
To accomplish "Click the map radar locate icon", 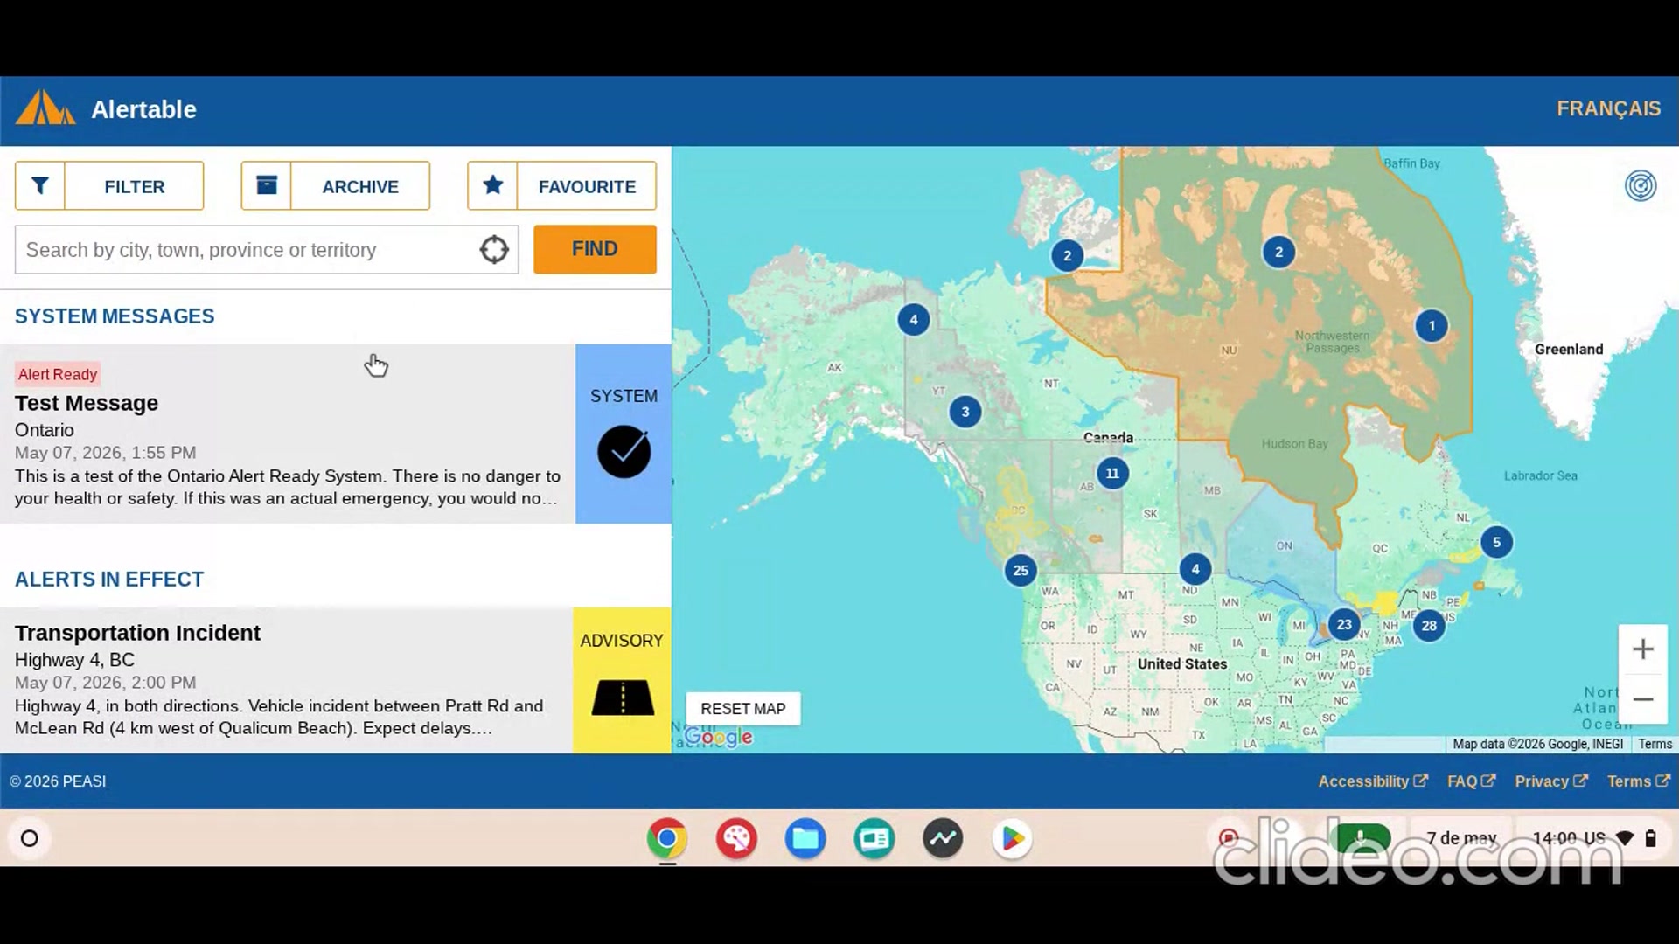I will point(1641,185).
